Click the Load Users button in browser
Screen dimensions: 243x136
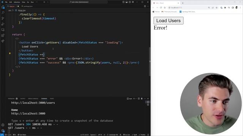[x=169, y=21]
